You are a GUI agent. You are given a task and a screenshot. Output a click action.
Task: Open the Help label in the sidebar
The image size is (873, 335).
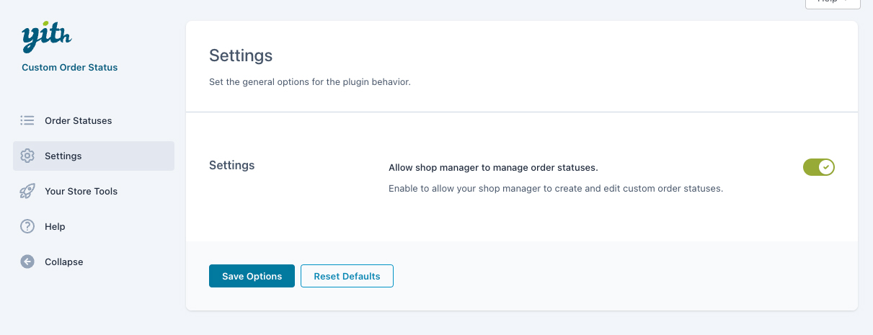(x=55, y=226)
